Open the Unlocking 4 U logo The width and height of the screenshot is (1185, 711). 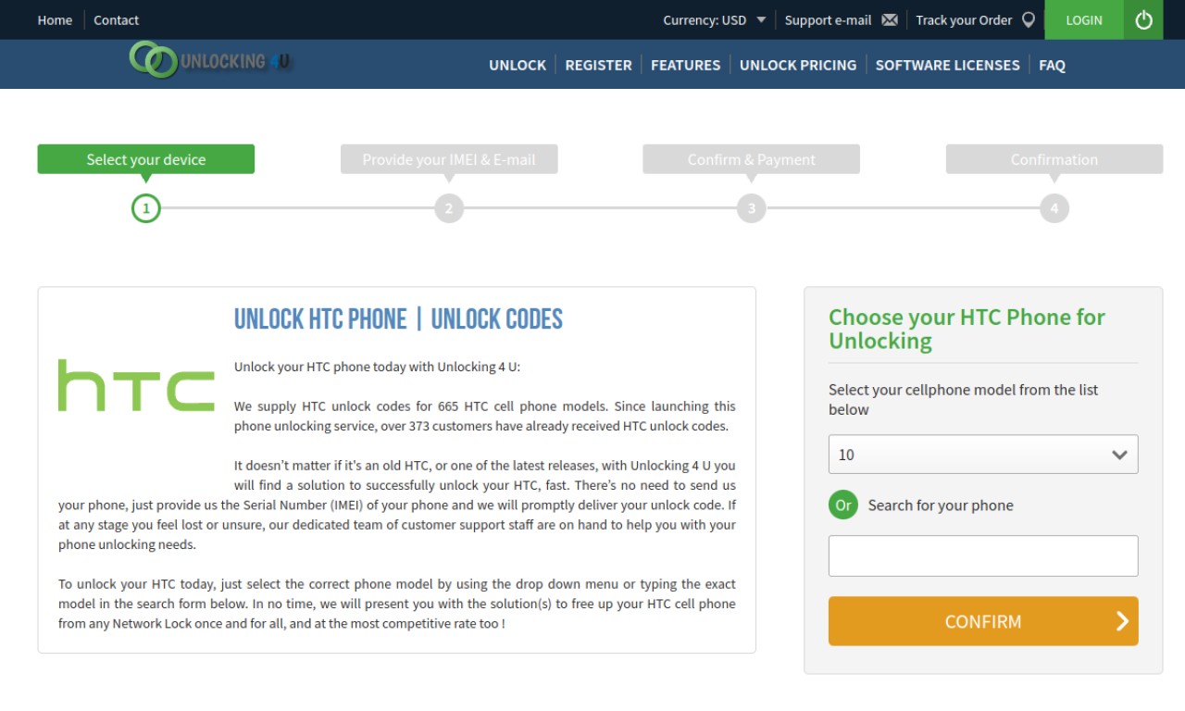[210, 60]
